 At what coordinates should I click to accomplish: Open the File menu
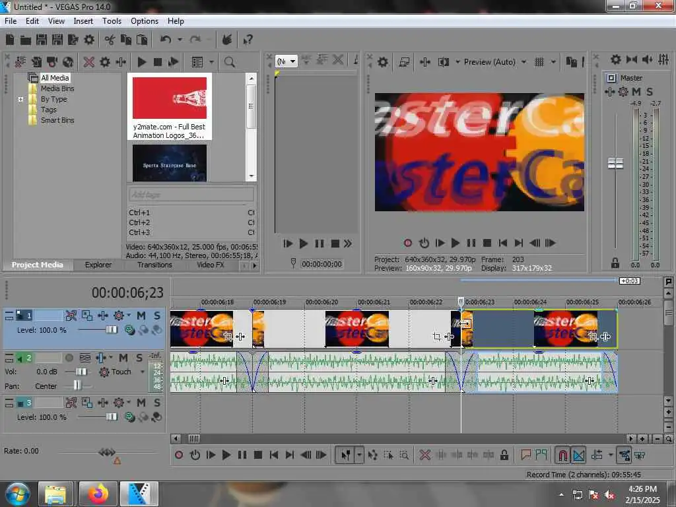(11, 20)
